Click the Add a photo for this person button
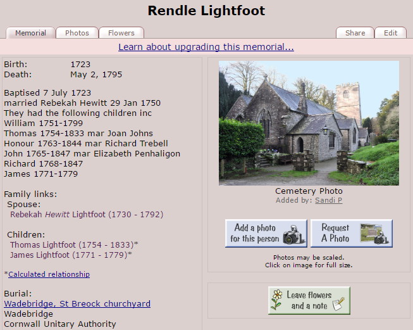 (266, 233)
